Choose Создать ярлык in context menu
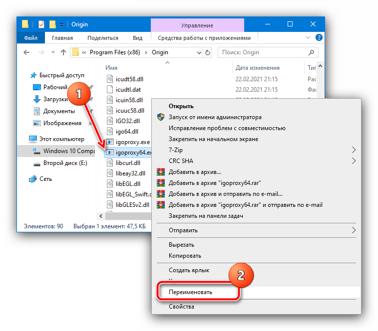The image size is (378, 331). (256, 270)
